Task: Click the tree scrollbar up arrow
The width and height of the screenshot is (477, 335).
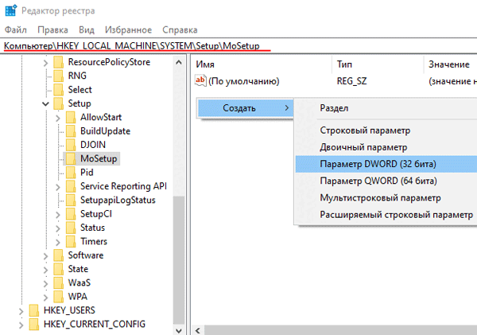Action: coord(179,62)
